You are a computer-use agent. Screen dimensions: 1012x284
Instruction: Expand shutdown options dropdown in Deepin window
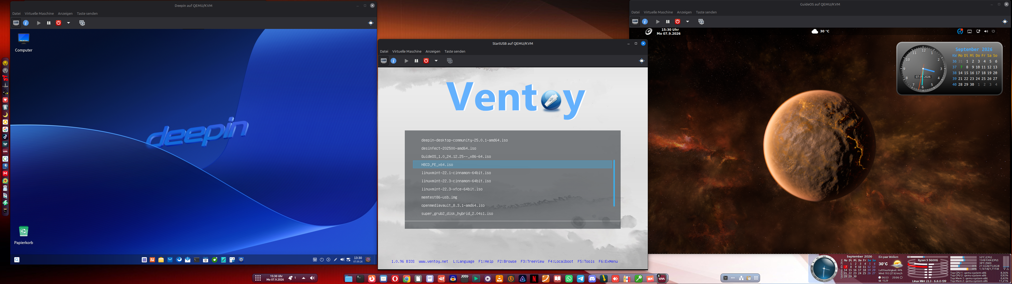click(68, 23)
